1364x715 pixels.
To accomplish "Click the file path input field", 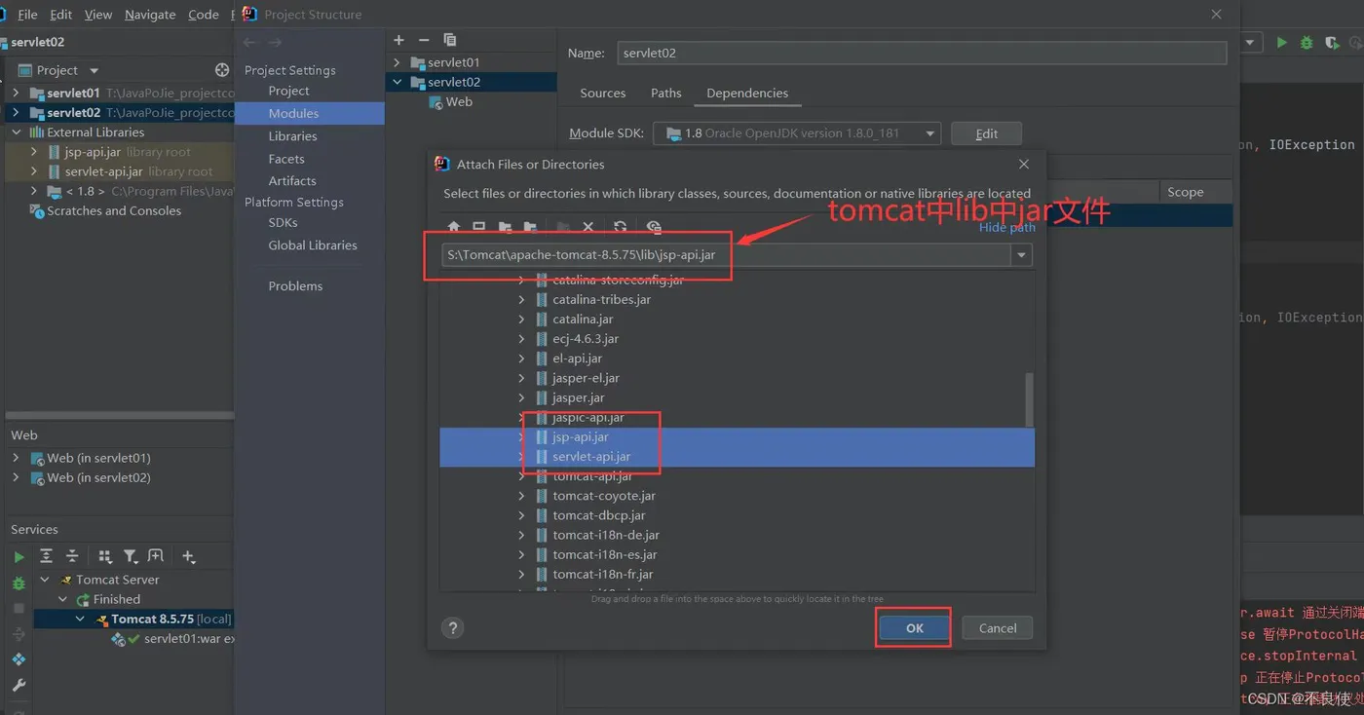I will (x=725, y=255).
